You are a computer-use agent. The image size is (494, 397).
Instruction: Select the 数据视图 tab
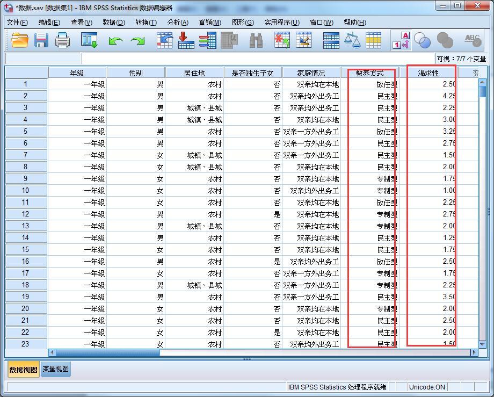(23, 370)
